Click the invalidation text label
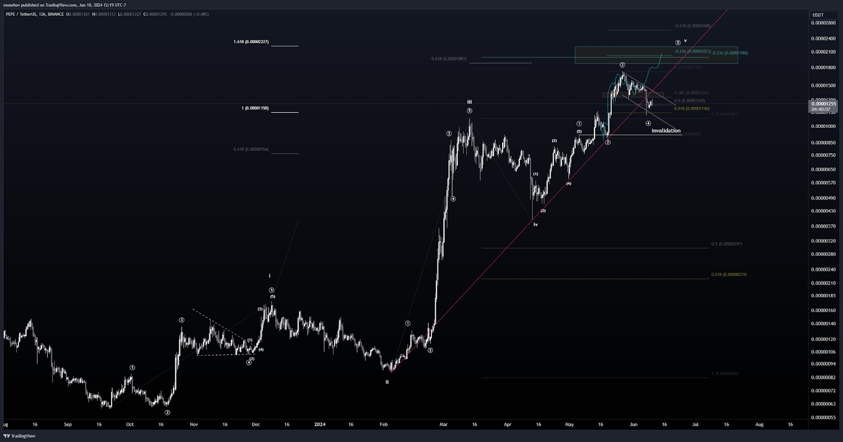The height and width of the screenshot is (442, 843). coord(666,130)
